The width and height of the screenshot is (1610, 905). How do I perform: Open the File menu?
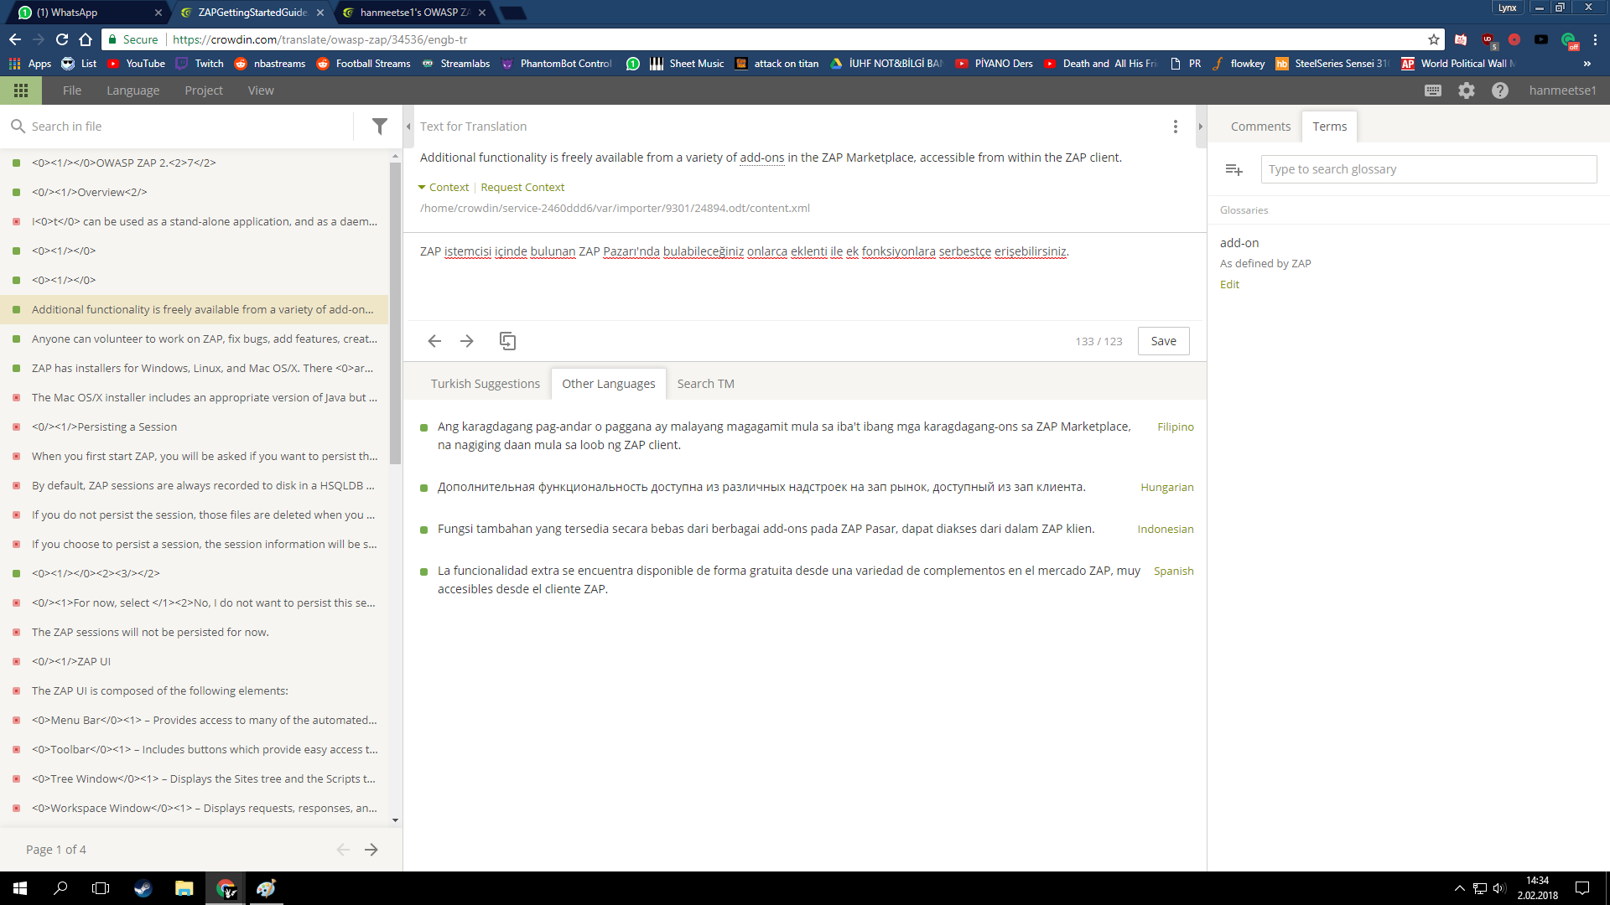[72, 90]
